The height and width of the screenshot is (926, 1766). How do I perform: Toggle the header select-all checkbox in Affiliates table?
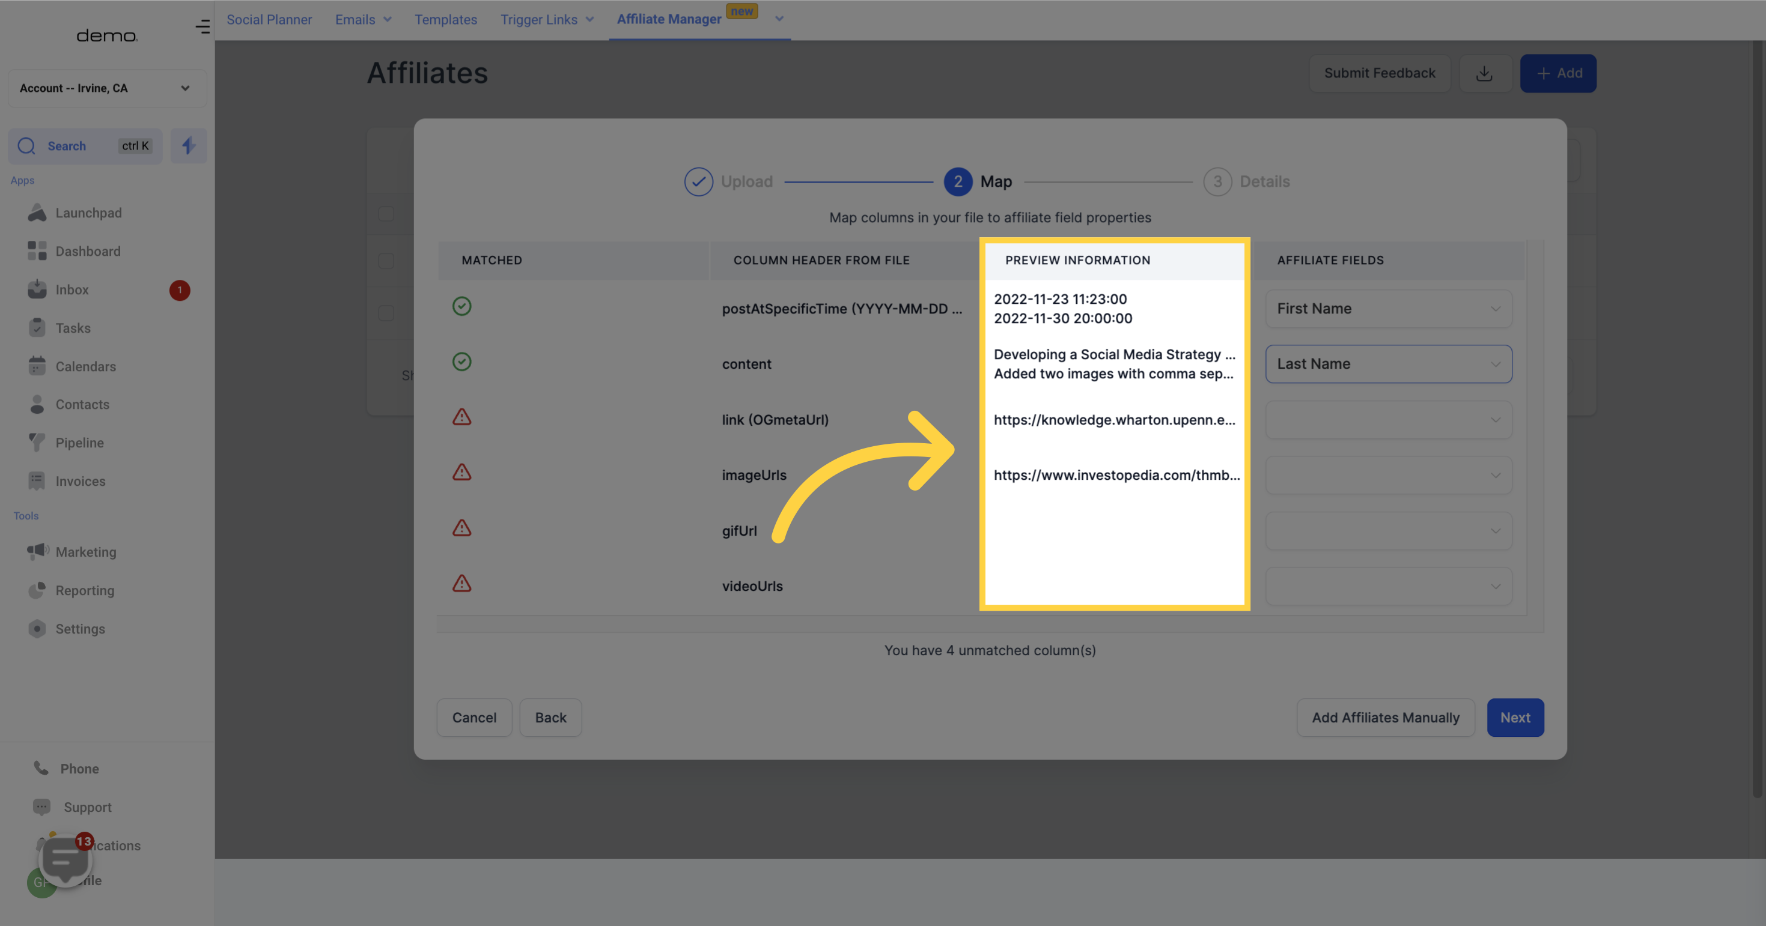[386, 214]
